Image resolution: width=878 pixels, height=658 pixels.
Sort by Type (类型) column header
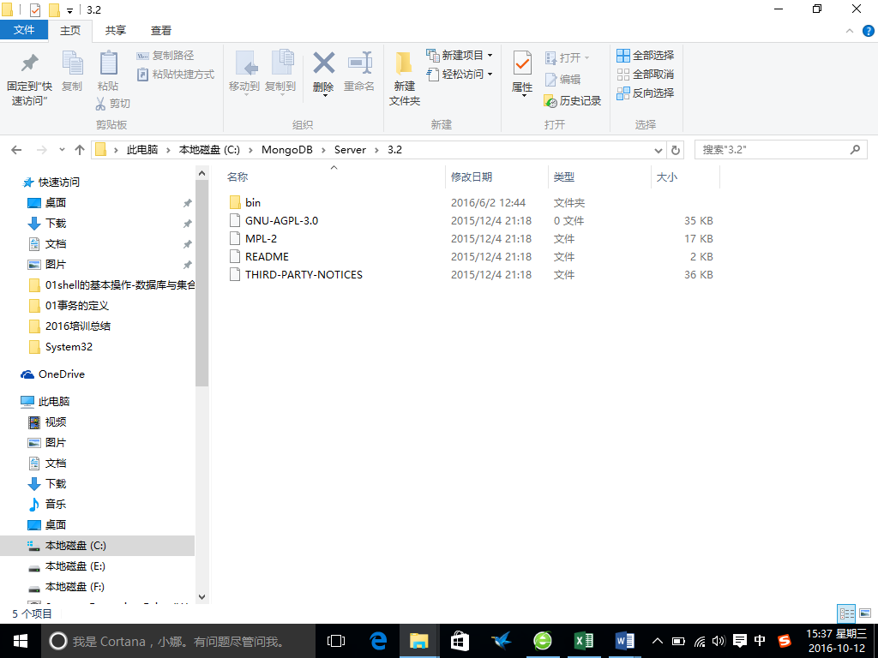[x=599, y=176]
